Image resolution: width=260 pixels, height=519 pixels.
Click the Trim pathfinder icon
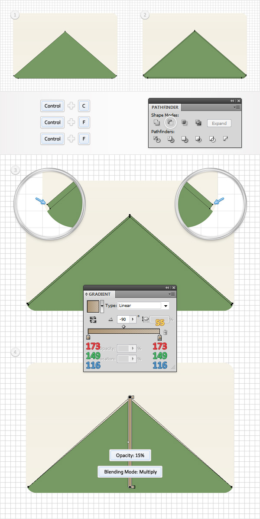(171, 139)
